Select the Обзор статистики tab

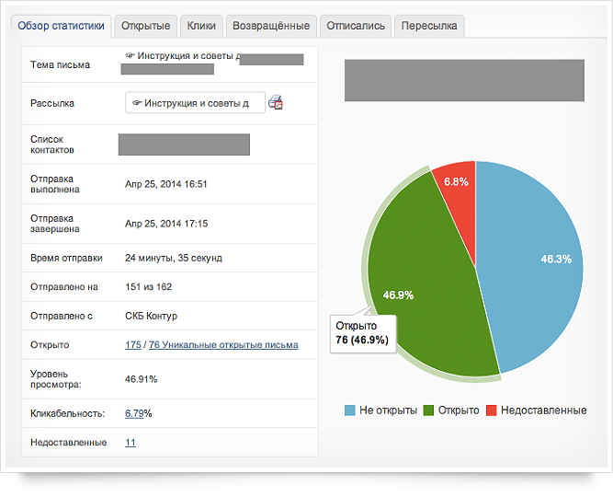[61, 26]
